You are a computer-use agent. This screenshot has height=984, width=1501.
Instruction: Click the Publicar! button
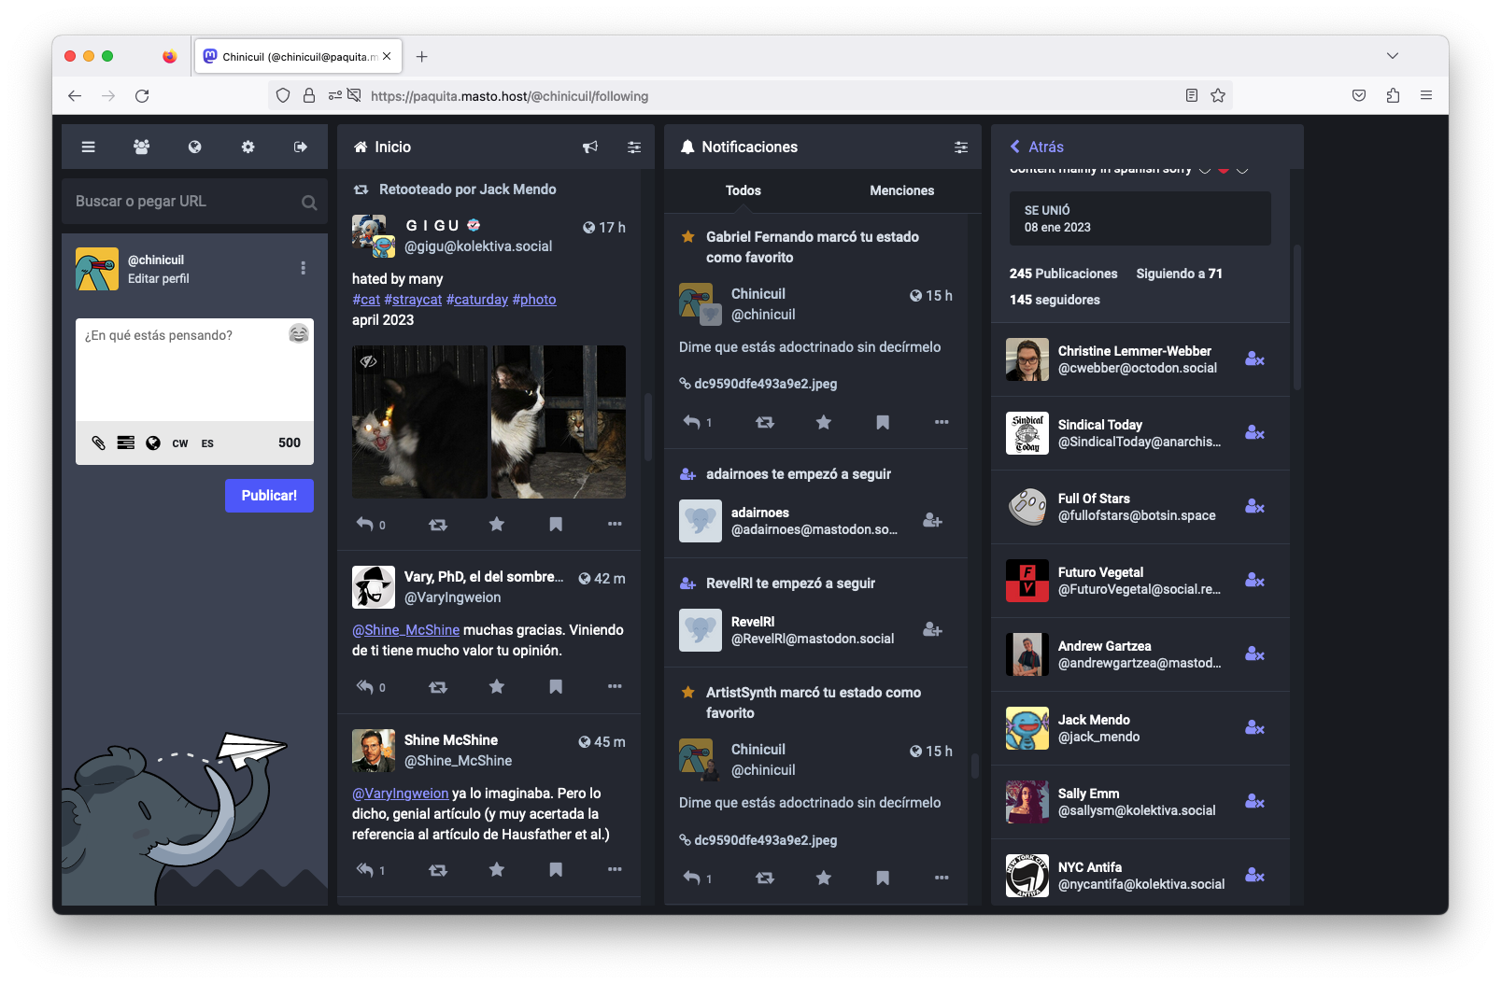(269, 496)
